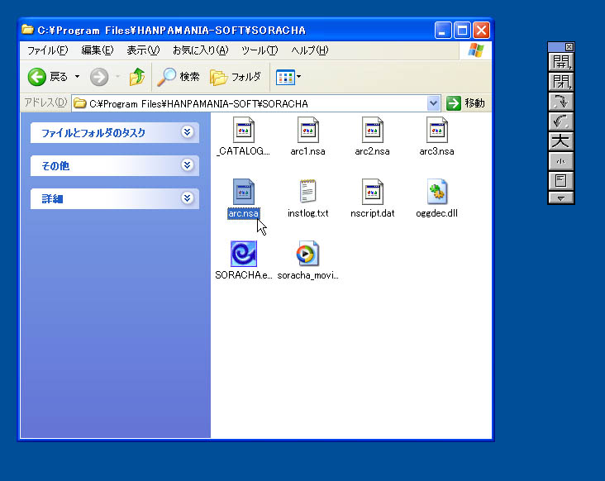The height and width of the screenshot is (481, 605).
Task: Click the soracha_movi... filename label
Action: point(308,275)
